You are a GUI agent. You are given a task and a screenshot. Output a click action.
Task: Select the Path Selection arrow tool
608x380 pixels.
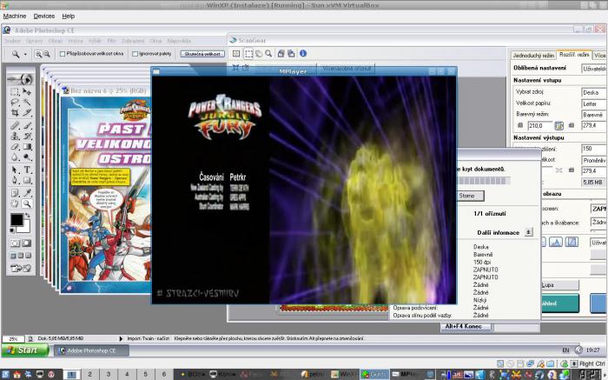[15, 170]
